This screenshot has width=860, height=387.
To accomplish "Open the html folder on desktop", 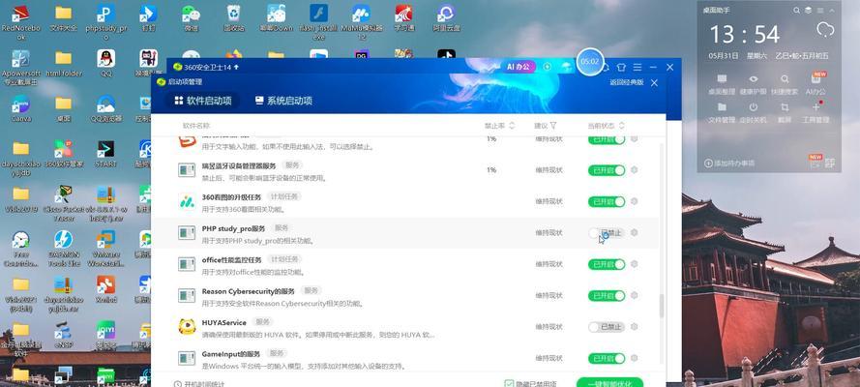I will pyautogui.click(x=64, y=63).
